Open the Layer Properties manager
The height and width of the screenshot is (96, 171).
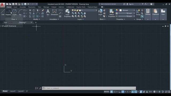(x=67, y=13)
